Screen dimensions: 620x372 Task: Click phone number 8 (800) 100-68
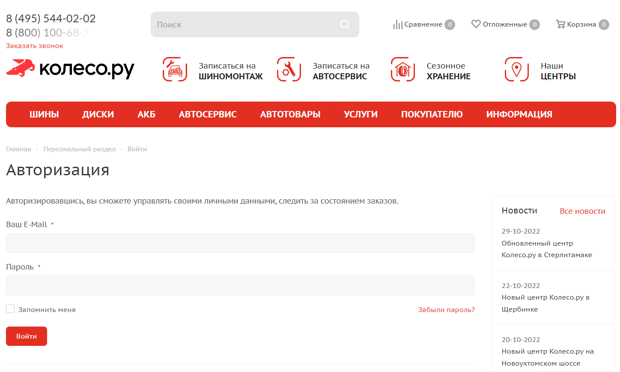click(x=47, y=33)
